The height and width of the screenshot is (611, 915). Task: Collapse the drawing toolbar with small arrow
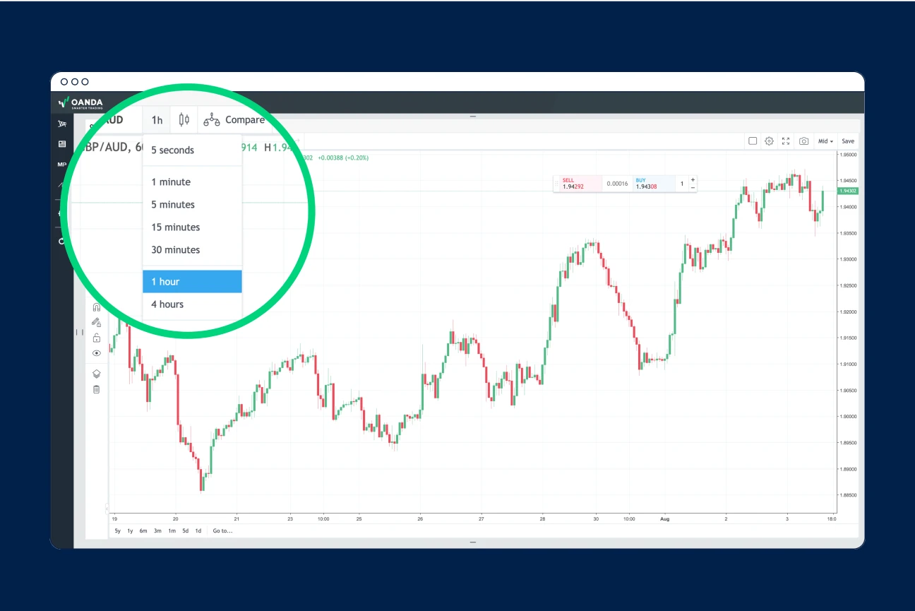pyautogui.click(x=107, y=507)
